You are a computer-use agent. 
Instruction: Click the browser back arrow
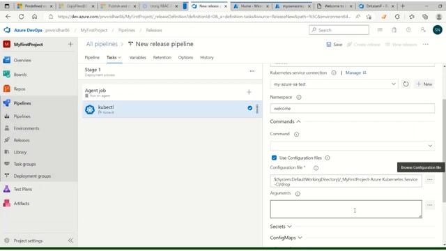point(8,17)
